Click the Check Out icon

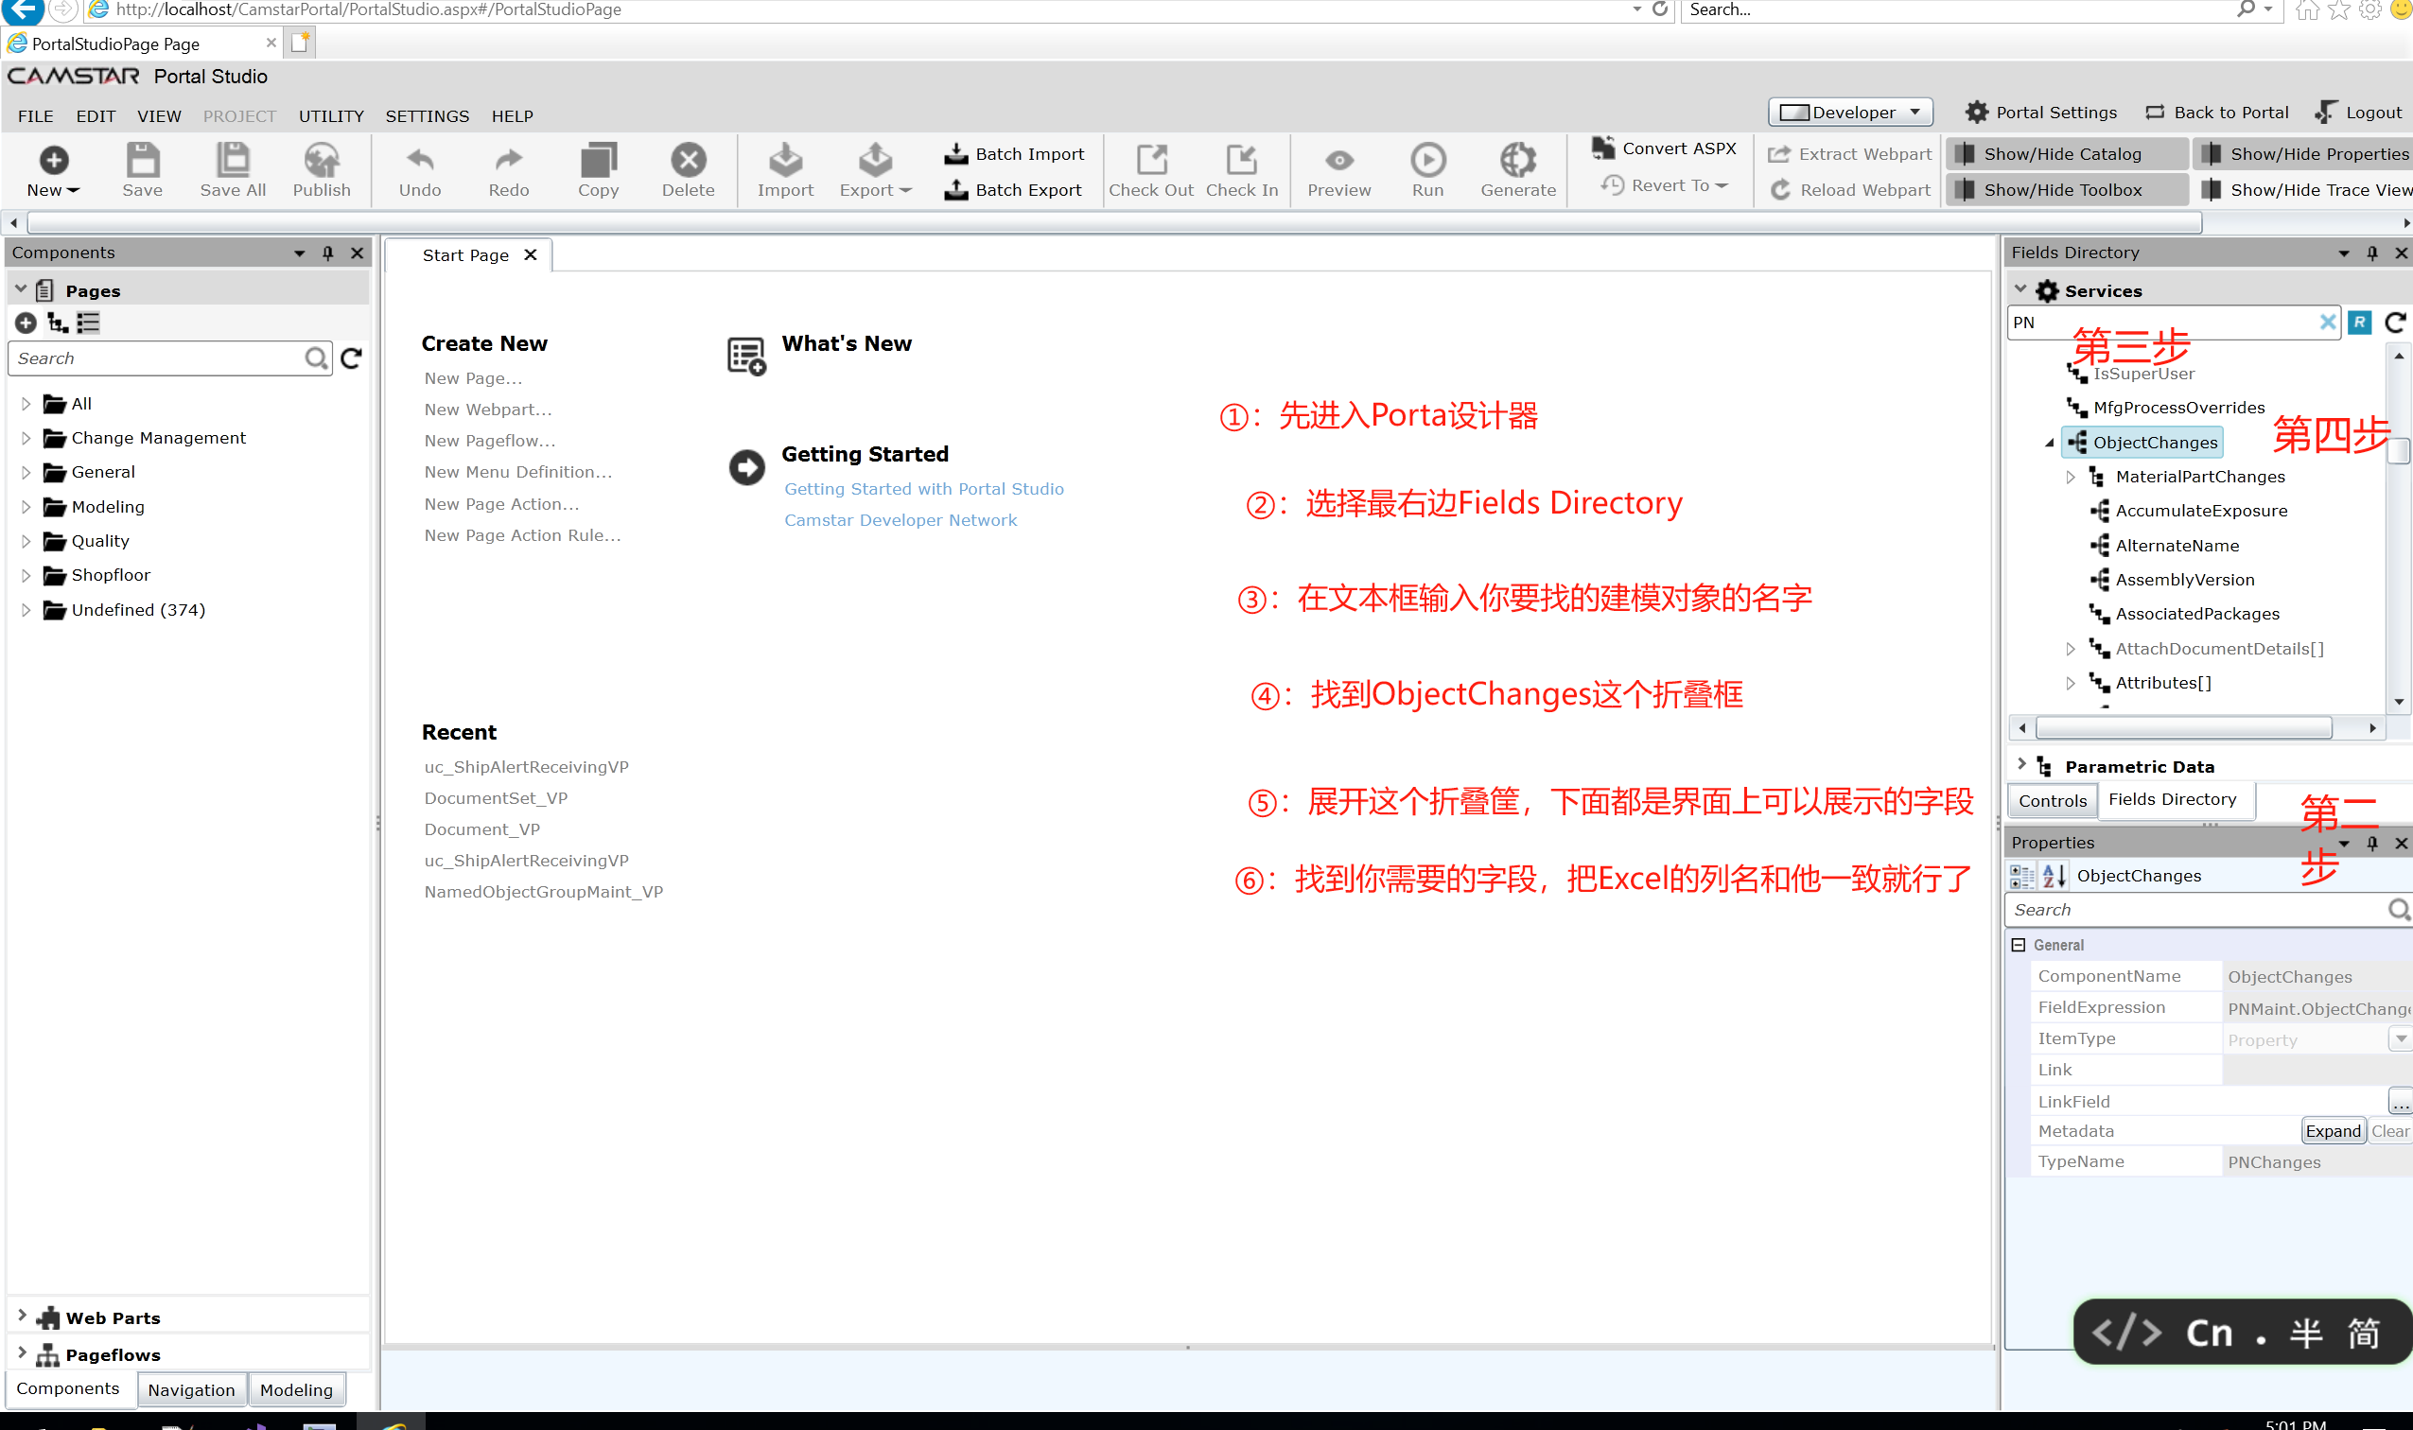[1150, 161]
